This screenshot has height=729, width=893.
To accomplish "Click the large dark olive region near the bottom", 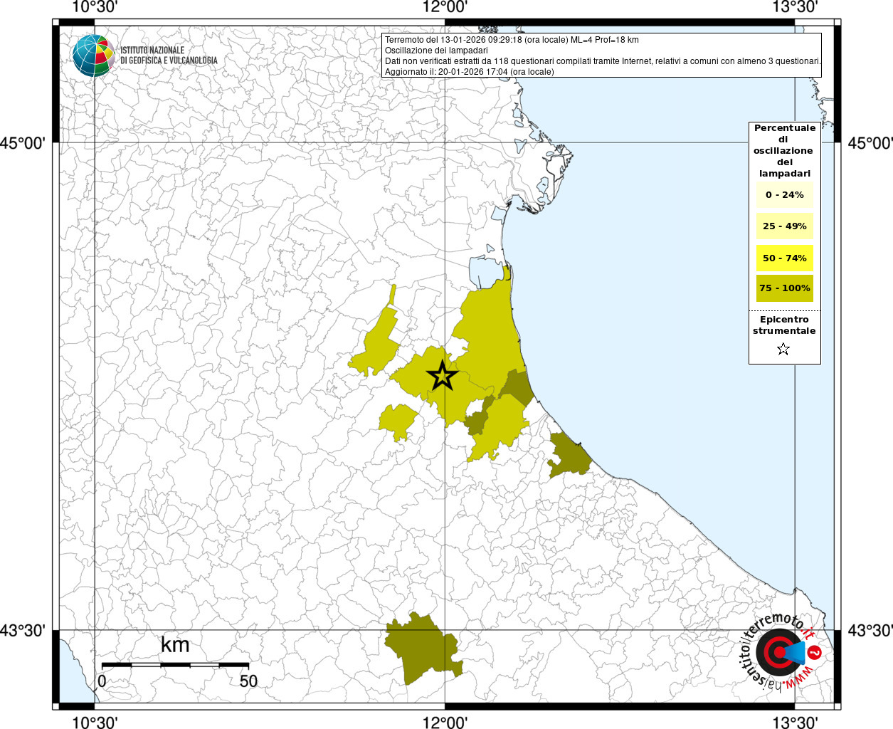I will coord(420,649).
